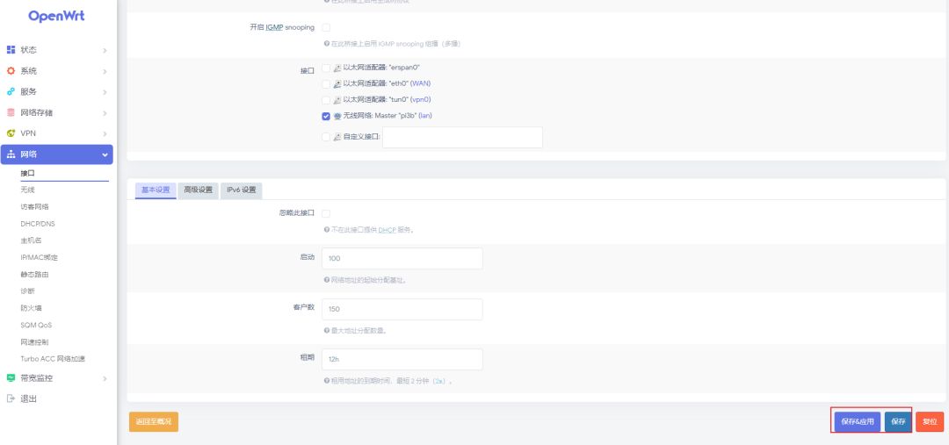This screenshot has height=445, width=949.
Task: Open the IP/MAC绑定 submenu item
Action: (40, 257)
